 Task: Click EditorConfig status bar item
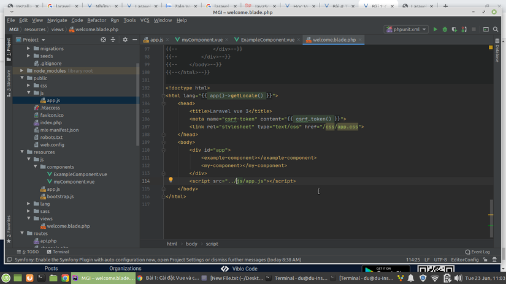click(465, 260)
